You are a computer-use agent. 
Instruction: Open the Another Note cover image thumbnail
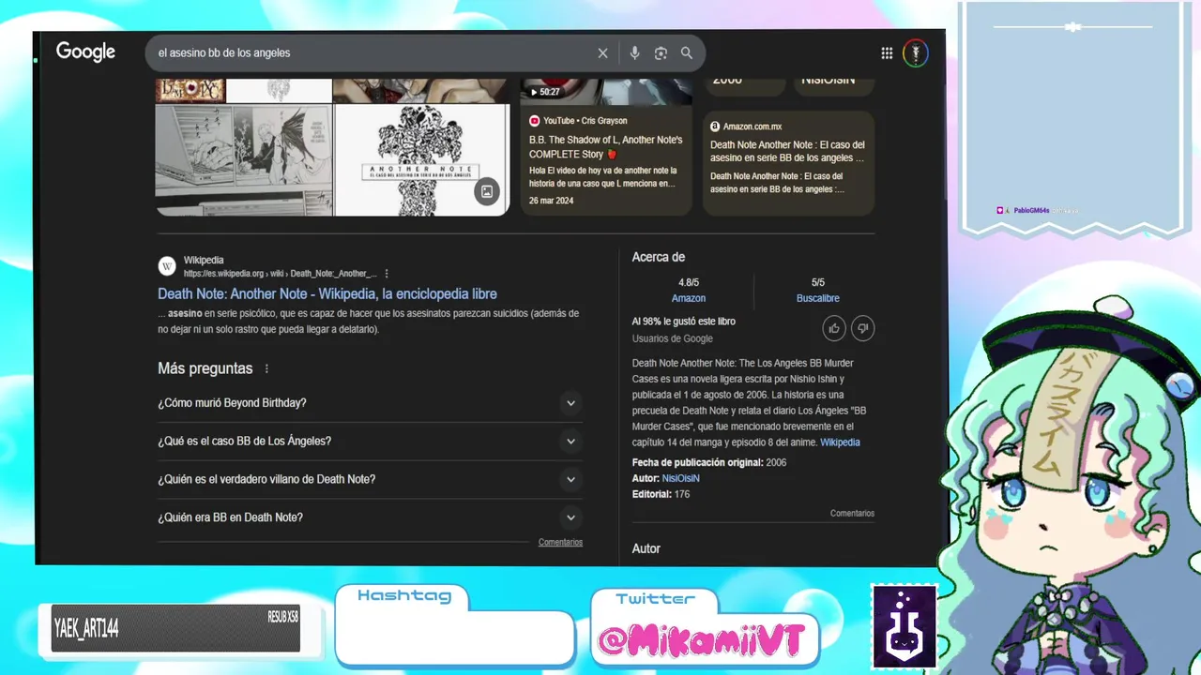(x=421, y=160)
